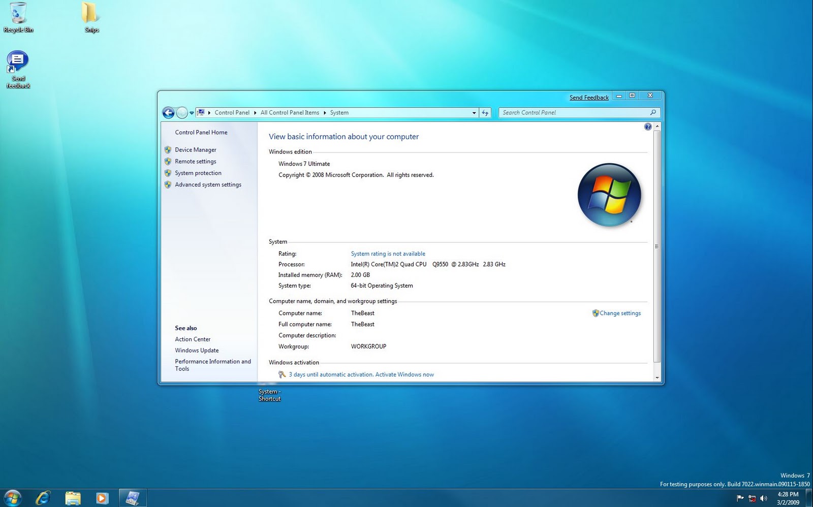Open Performance Information and Tools

213,365
